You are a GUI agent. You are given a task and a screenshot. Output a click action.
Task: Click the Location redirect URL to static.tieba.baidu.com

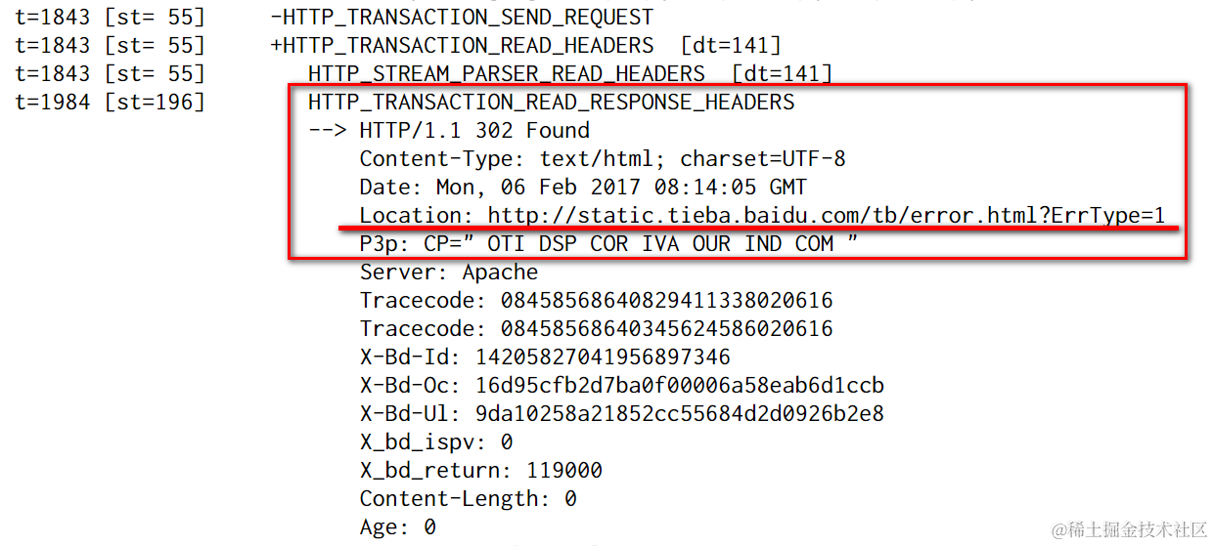827,216
